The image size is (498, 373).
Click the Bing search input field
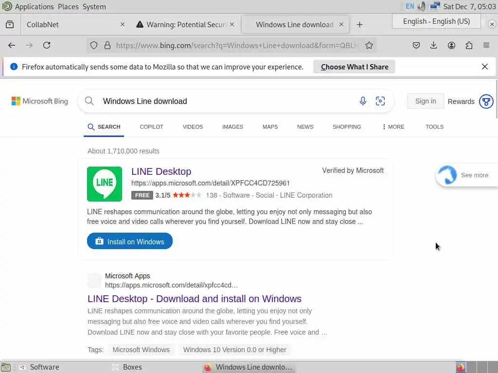coord(229,101)
